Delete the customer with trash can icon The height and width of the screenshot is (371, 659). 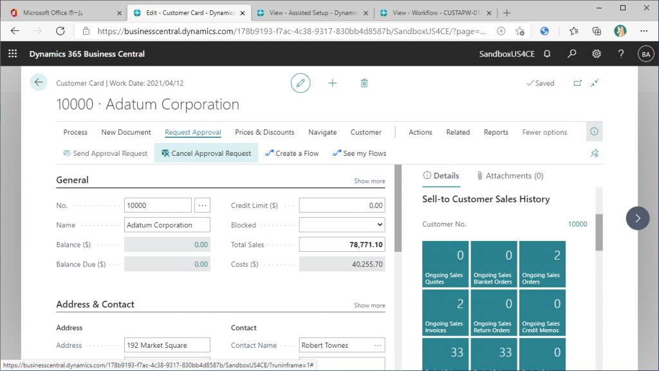[364, 83]
